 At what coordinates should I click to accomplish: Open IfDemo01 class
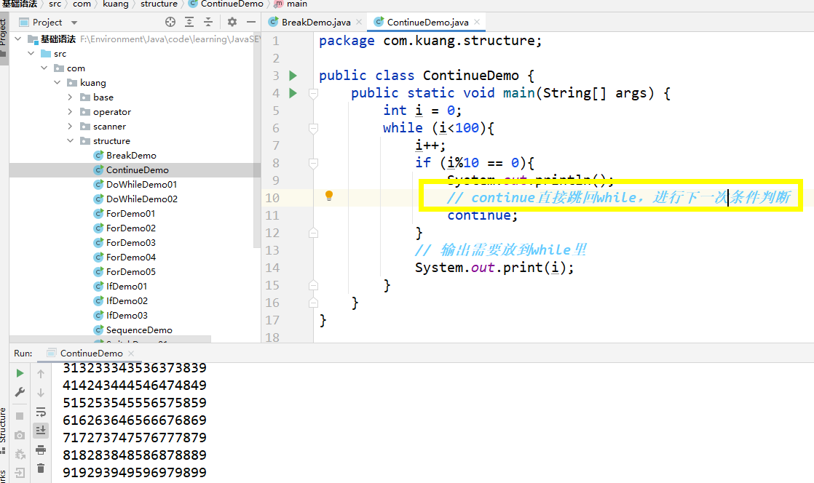(126, 286)
